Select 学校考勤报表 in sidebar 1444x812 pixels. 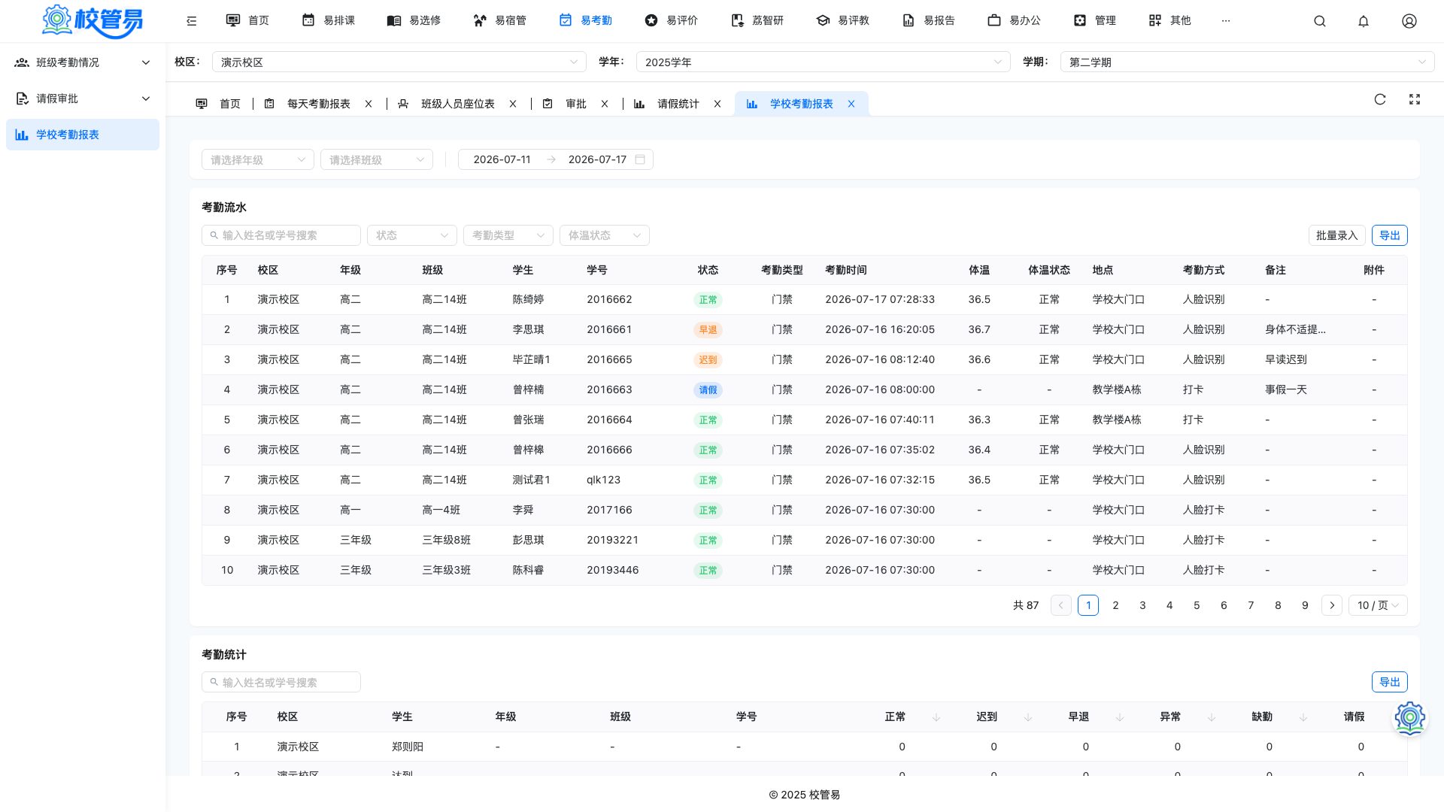click(83, 135)
